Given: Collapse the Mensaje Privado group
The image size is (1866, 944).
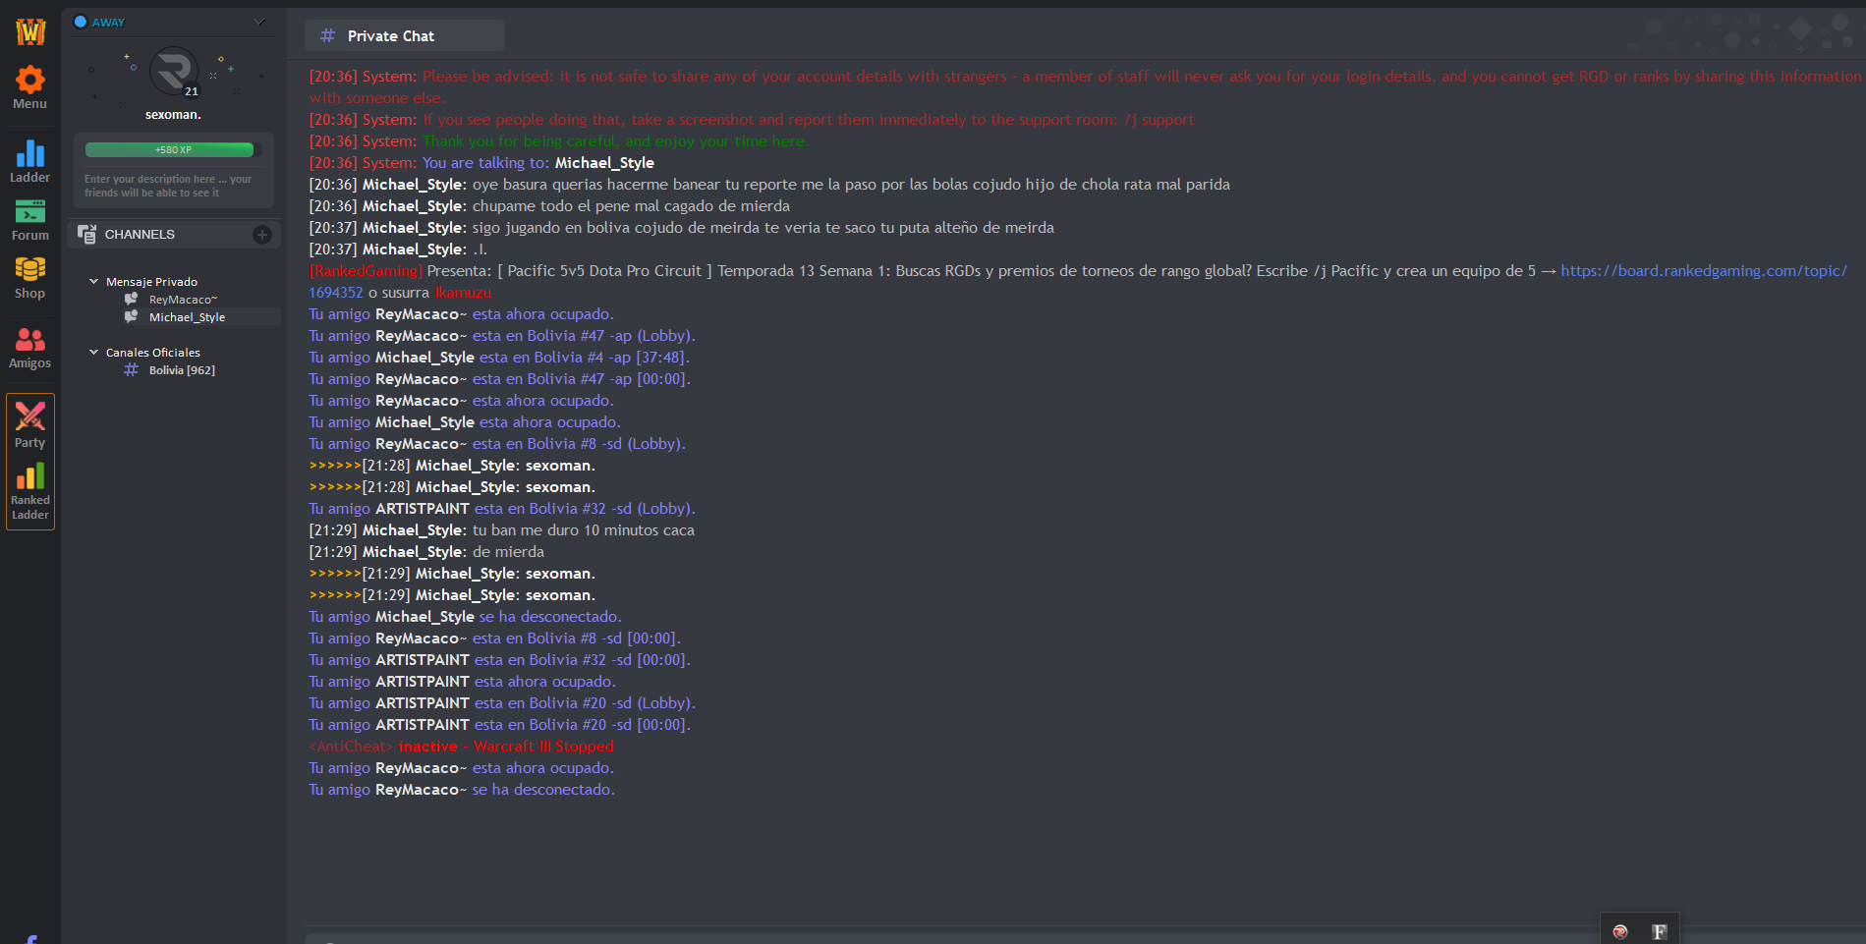Looking at the screenshot, I should [94, 282].
